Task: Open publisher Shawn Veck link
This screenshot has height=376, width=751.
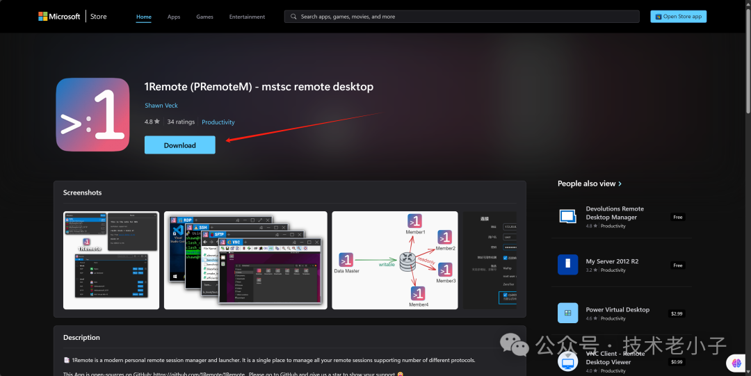Action: pyautogui.click(x=161, y=106)
